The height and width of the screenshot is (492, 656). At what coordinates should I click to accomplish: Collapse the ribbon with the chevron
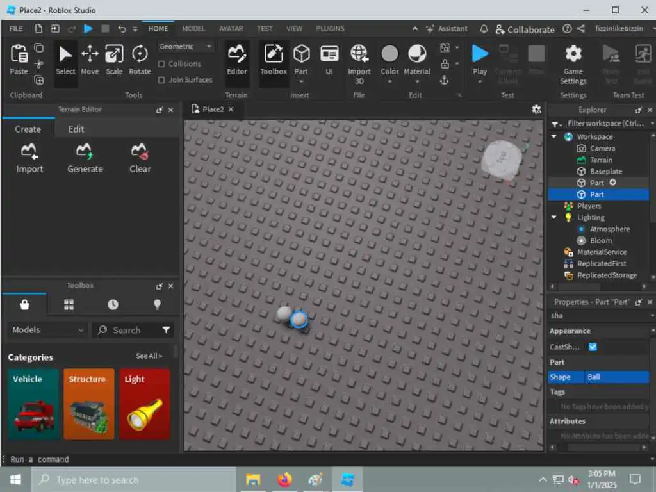[414, 28]
